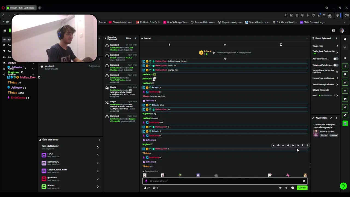
Task: Open the Tüm ödül istekleri chevron
Action: click(x=98, y=147)
